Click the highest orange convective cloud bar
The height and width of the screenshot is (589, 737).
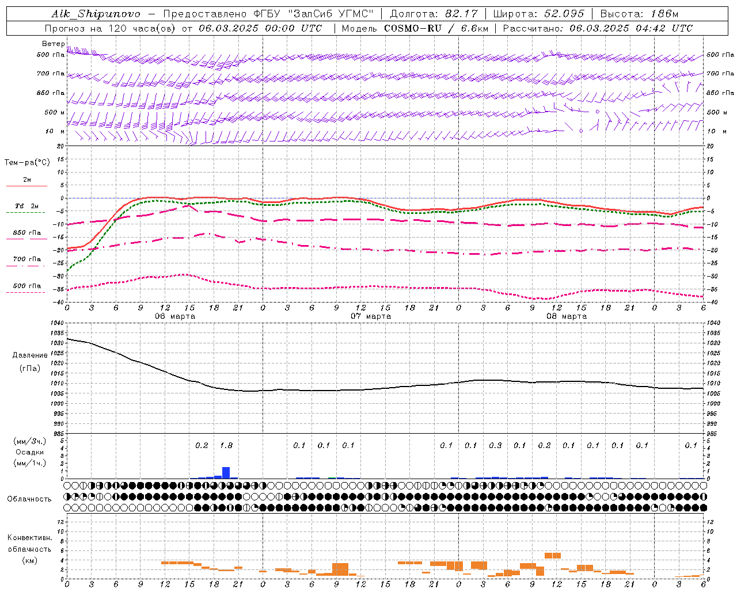[553, 556]
